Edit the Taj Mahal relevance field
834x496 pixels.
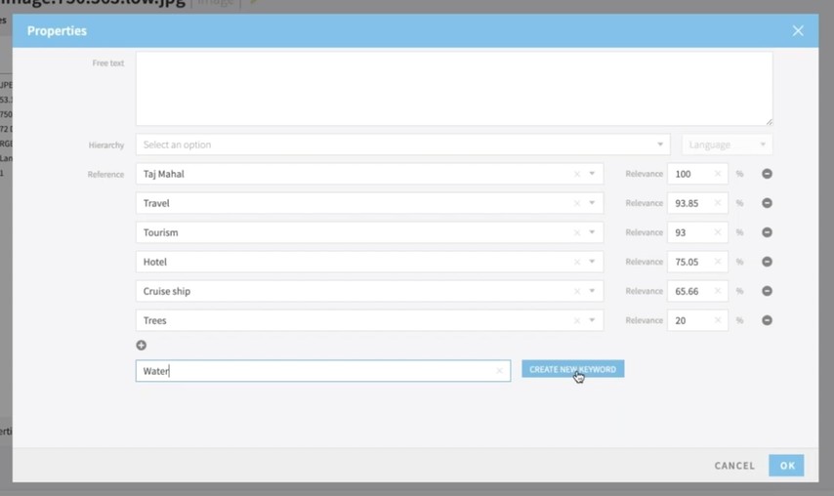tap(697, 174)
